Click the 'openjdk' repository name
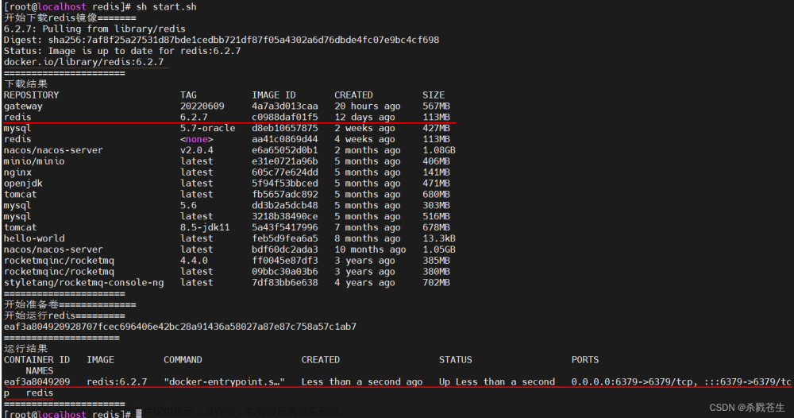 pos(23,184)
